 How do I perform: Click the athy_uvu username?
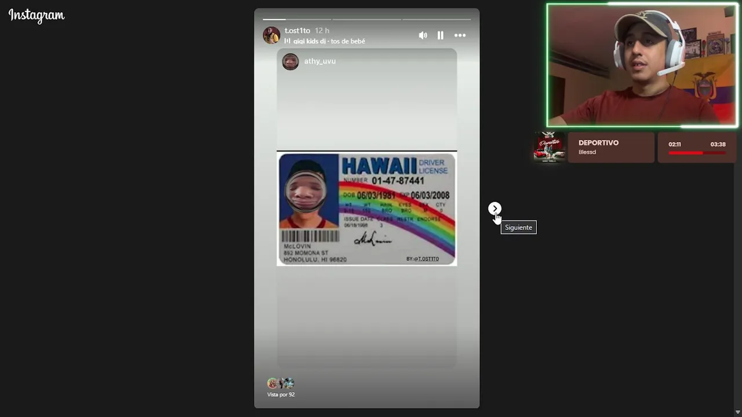click(x=320, y=61)
